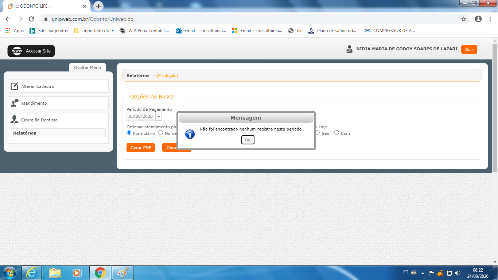
Task: Click the Alterar Cadastro edit icon
Action: pos(15,86)
